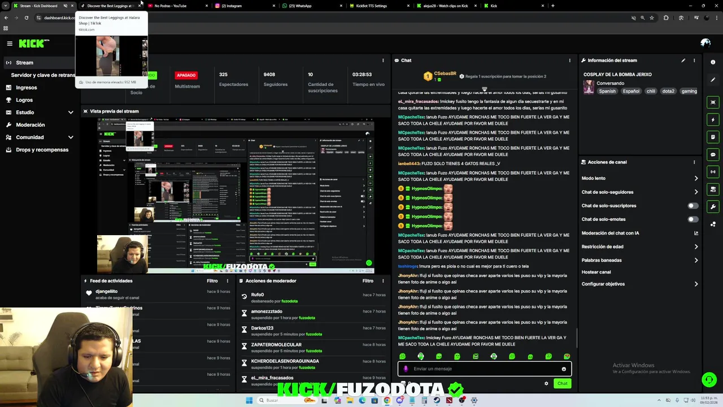Mute the Kick Dashboard tab audio

[65, 6]
